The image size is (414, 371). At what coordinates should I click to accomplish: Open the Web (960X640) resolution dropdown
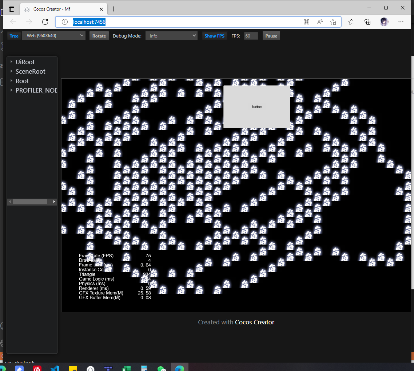tap(53, 36)
